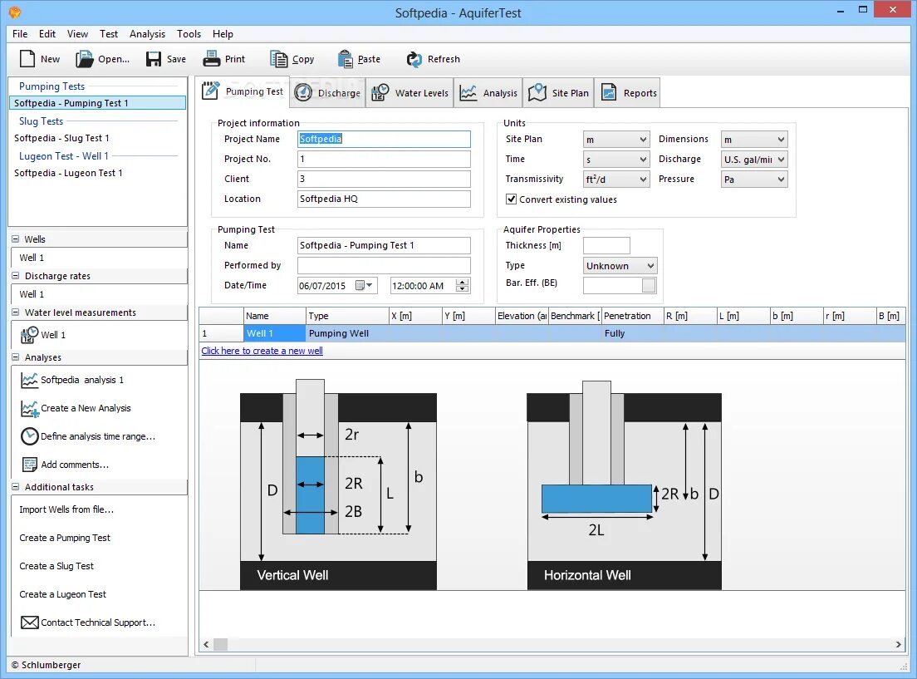Open the Discharge units dropdown
Image resolution: width=917 pixels, height=679 pixels.
[754, 160]
